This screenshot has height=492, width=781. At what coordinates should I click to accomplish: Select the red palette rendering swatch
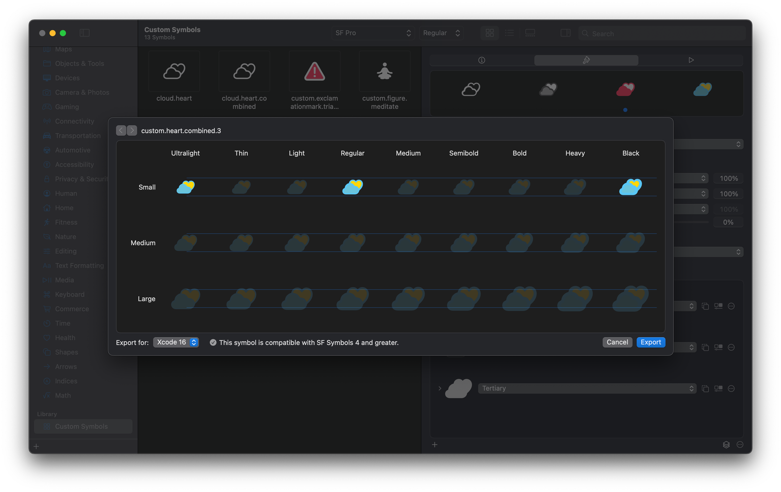(625, 89)
